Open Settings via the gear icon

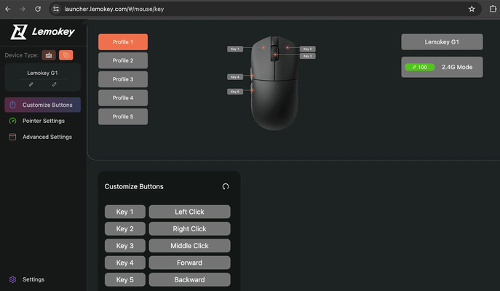click(x=12, y=279)
